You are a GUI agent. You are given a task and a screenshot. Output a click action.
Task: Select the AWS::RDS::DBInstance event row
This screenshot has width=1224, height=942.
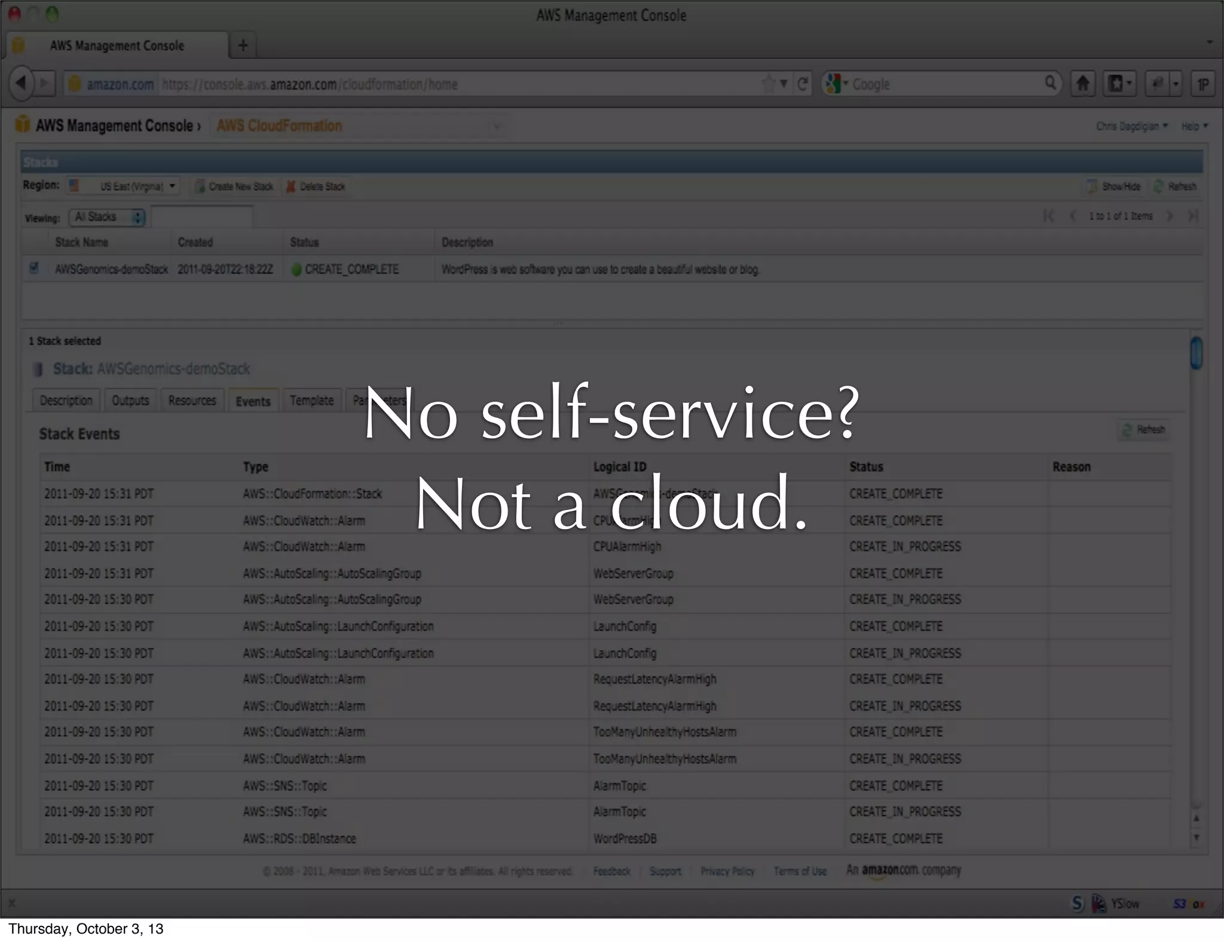[x=605, y=838]
